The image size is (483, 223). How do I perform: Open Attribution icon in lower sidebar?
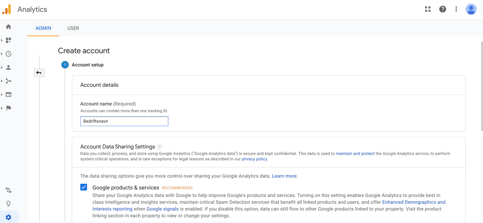coord(8,190)
